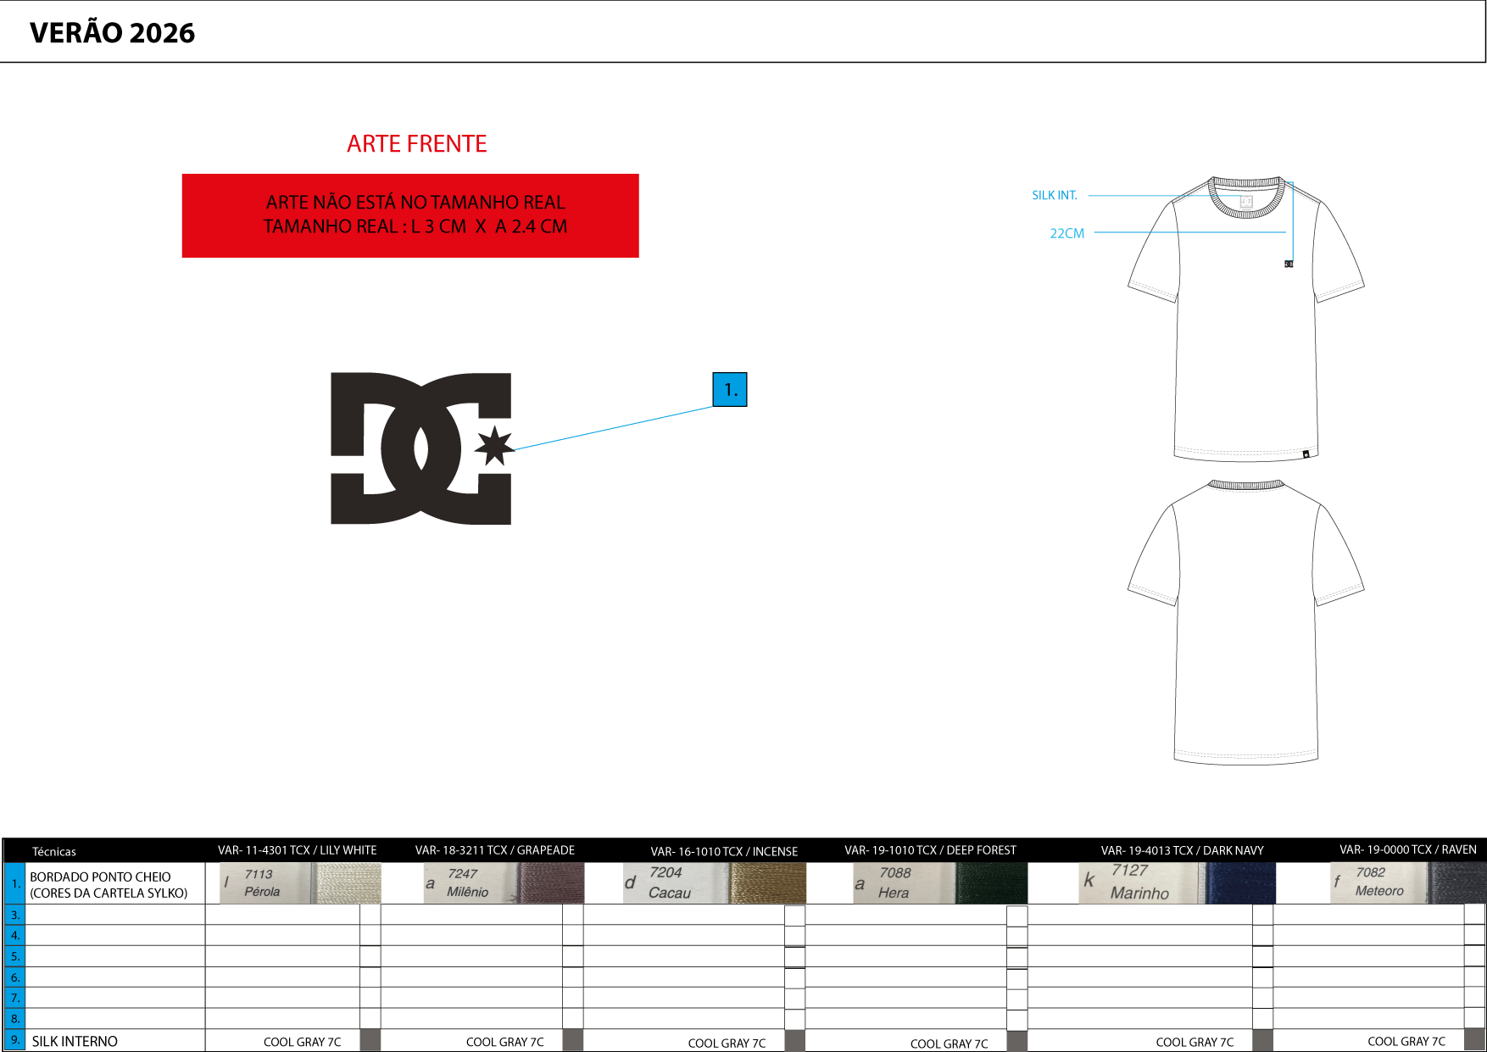Click the ARTE FRENTE heading
This screenshot has height=1052, width=1487.
coord(416,144)
